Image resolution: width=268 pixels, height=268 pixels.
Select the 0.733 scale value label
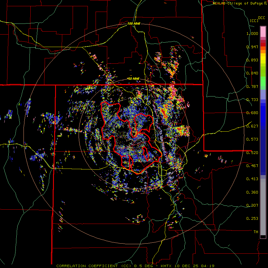tap(252, 100)
